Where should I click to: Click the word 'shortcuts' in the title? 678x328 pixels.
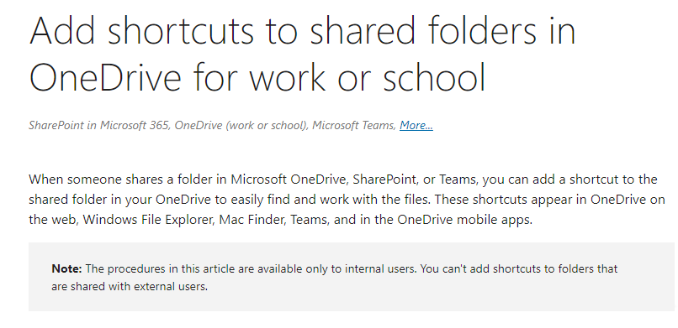pyautogui.click(x=180, y=30)
